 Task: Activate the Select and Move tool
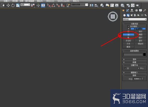pos(8,5)
